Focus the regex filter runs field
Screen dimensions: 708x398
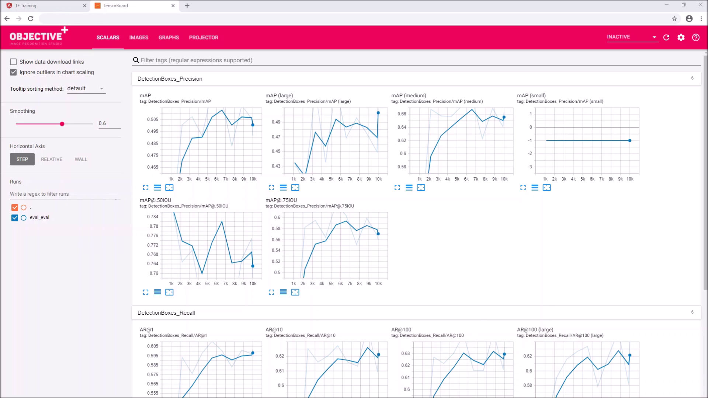65,194
